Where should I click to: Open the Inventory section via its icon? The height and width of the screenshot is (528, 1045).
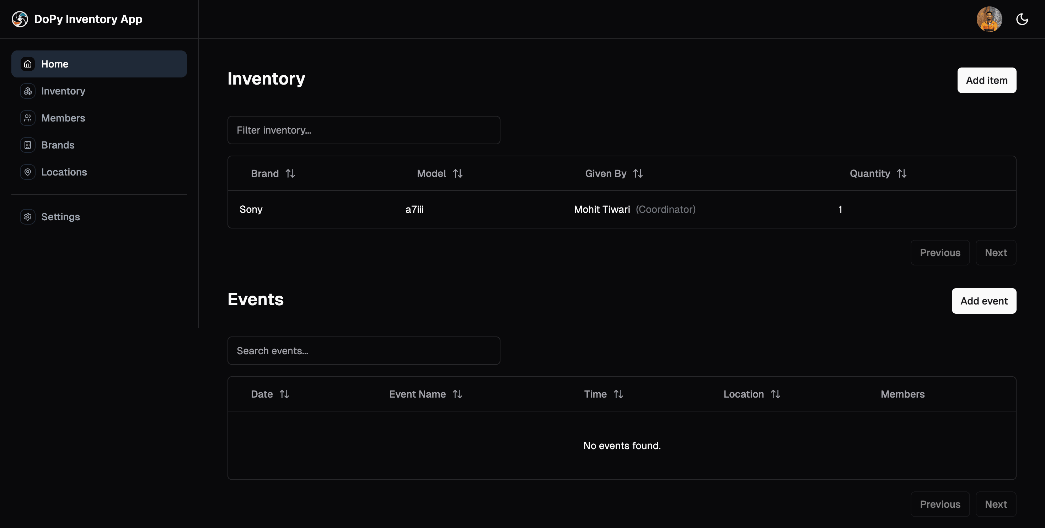[x=27, y=91]
